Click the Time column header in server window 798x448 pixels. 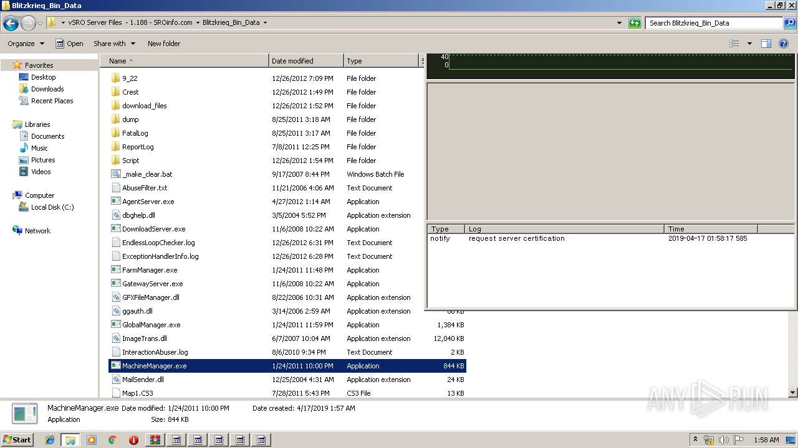[x=711, y=229]
